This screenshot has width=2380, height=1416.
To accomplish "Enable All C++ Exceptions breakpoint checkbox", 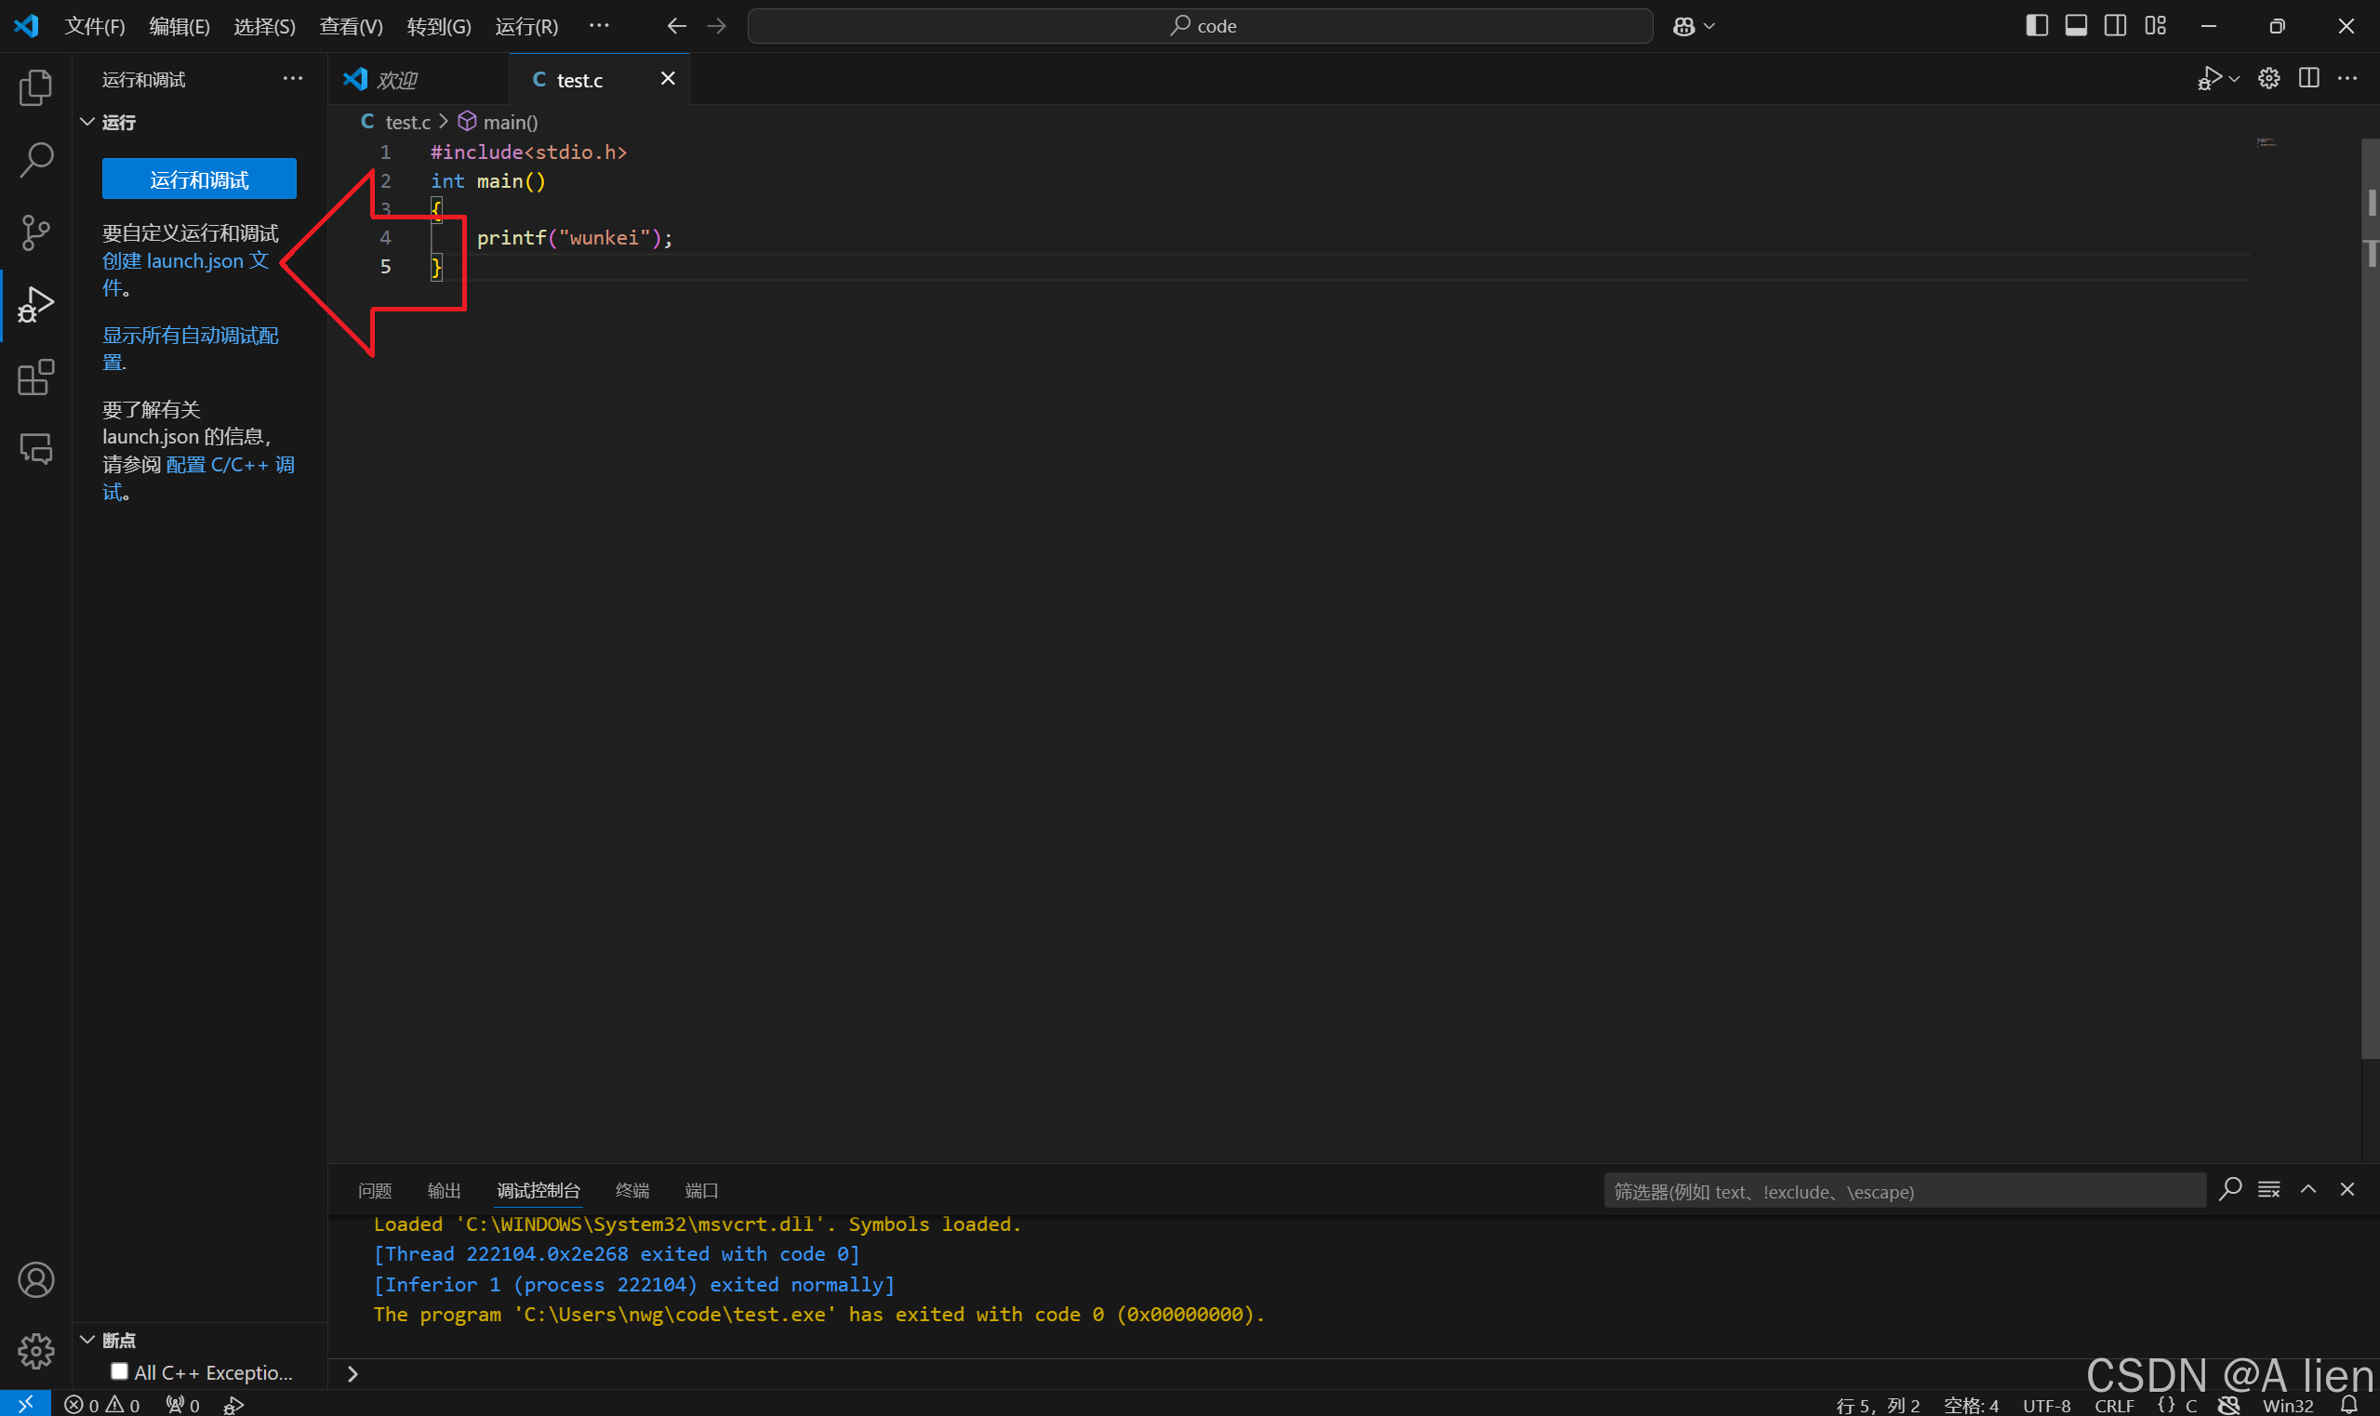I will coord(119,1371).
